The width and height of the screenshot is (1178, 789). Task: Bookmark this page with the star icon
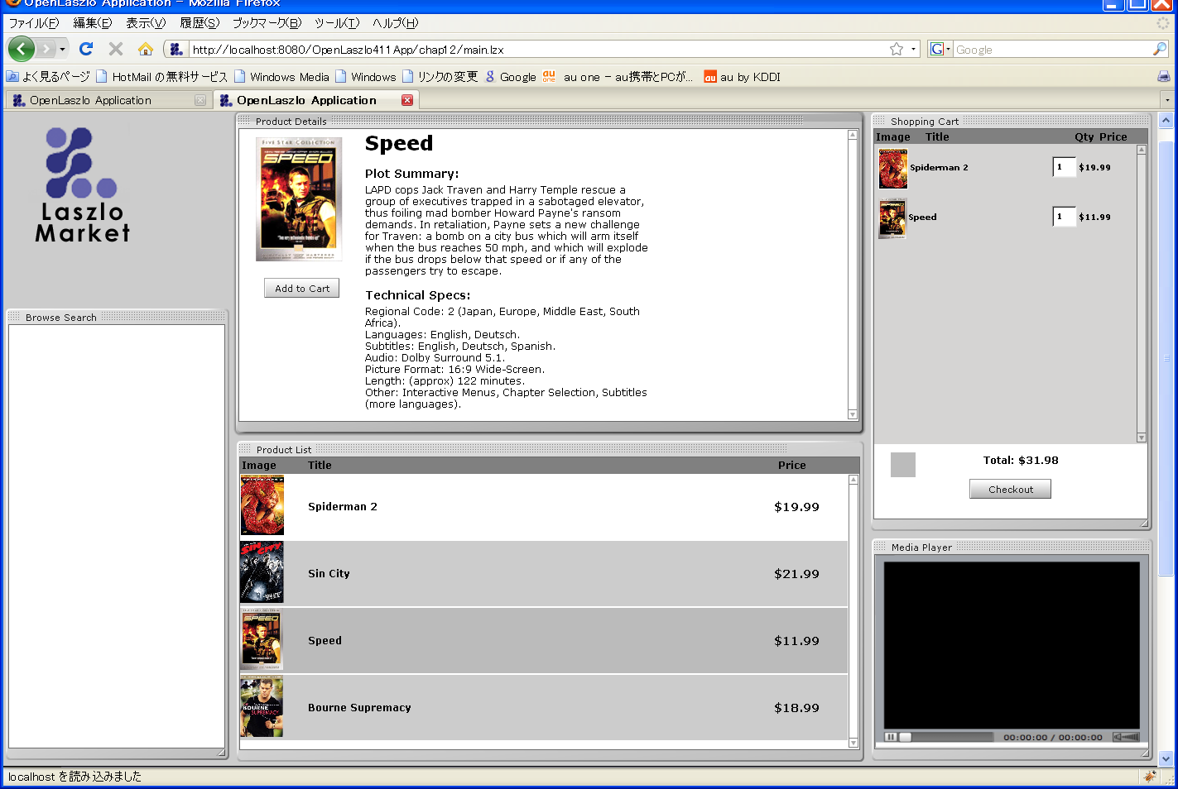pyautogui.click(x=896, y=50)
